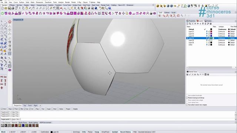Toggle Gumball in status bar
237x133 pixels.
click(x=115, y=132)
